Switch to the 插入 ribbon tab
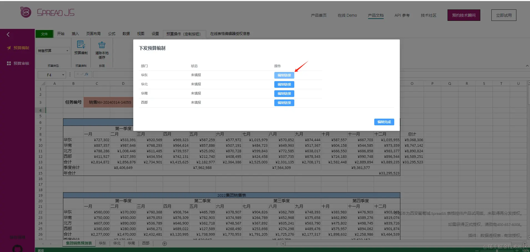Viewport: 530px width, 252px height. (x=75, y=34)
